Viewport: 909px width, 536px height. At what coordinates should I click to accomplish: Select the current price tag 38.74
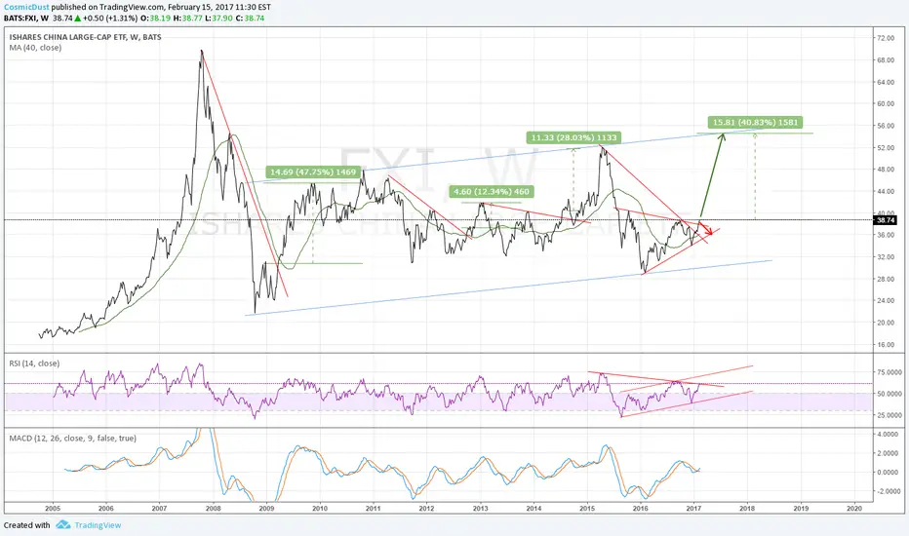click(886, 220)
